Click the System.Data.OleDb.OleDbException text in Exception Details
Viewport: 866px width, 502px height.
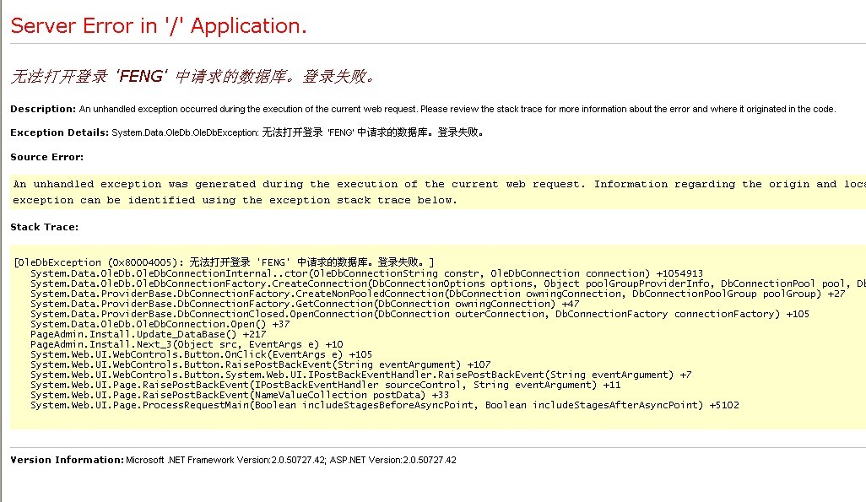click(185, 132)
